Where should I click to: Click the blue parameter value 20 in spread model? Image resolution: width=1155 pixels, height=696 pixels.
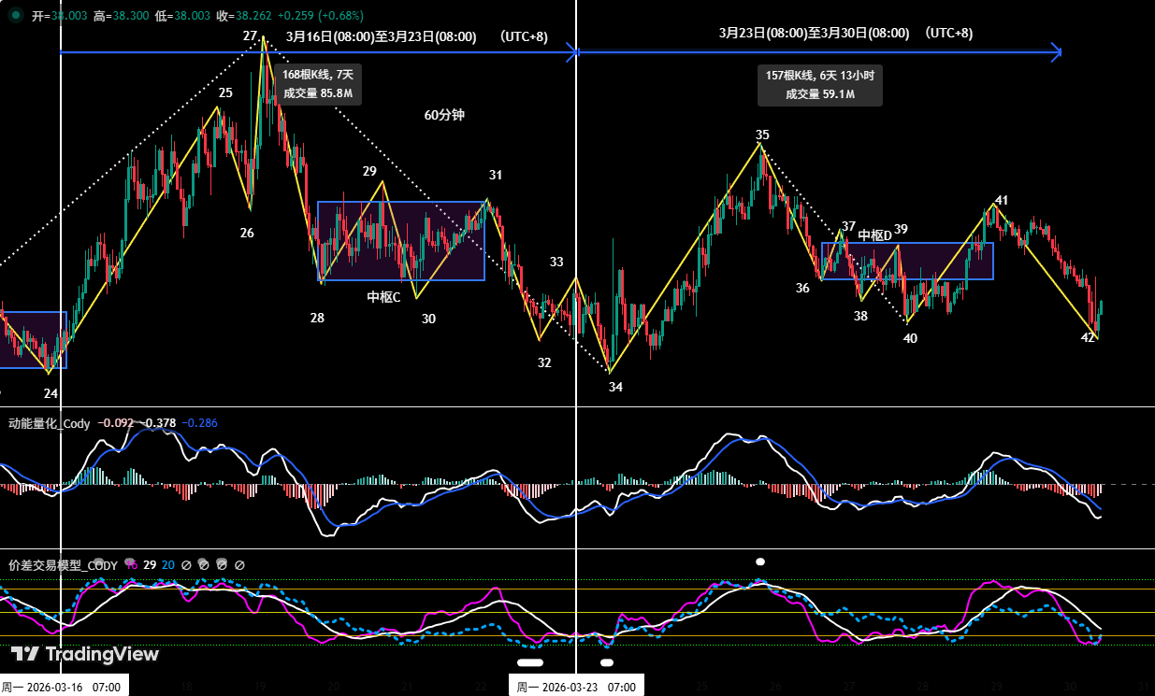167,565
